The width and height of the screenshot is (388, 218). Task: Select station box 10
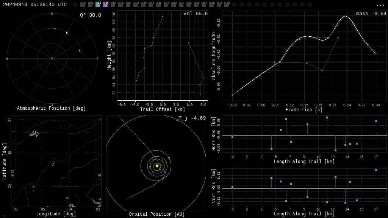tap(151, 4)
